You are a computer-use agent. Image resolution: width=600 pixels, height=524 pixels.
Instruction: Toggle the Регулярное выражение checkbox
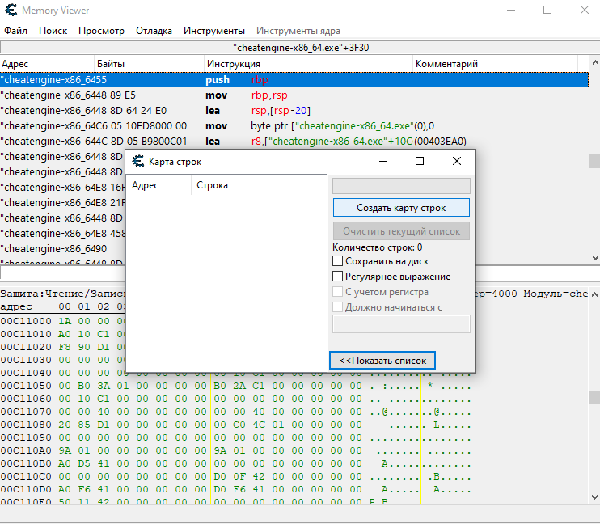point(338,277)
